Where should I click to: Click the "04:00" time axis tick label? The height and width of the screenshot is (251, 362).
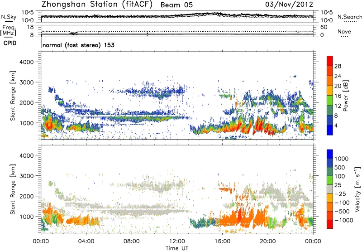coord(86,241)
